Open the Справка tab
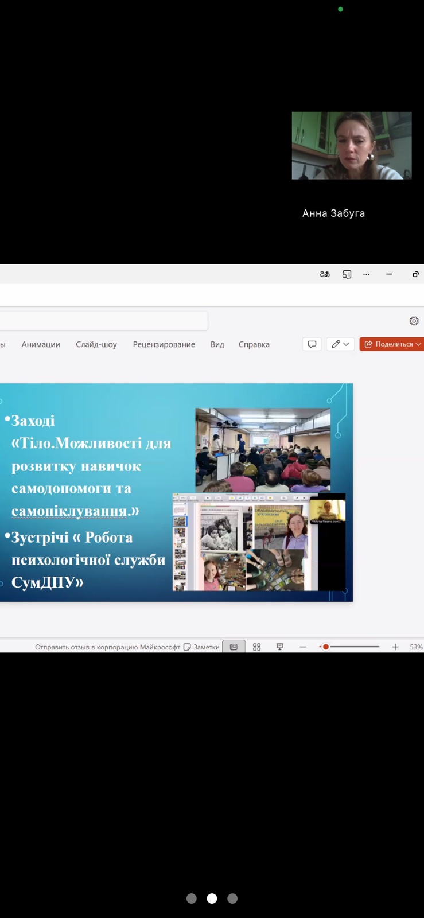 point(254,344)
